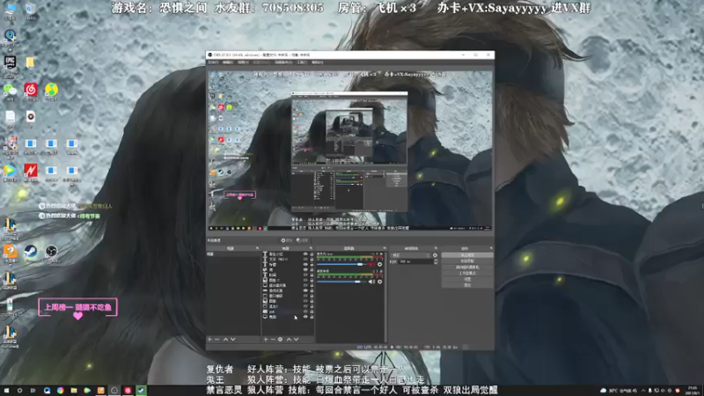Open the Tencent Video desktop shortcut
The image size is (704, 396).
(10, 171)
